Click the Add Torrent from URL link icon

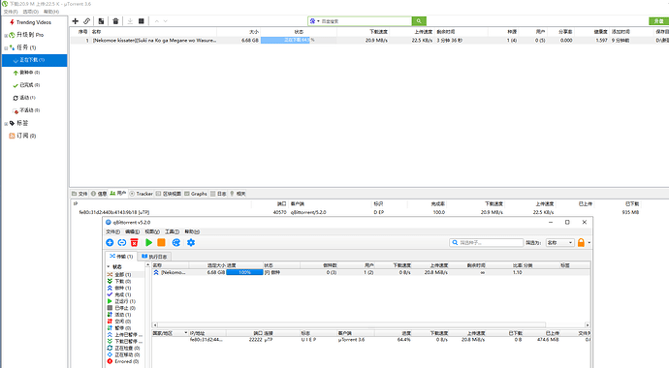86,21
